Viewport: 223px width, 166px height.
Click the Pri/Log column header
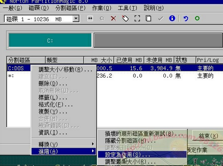(209, 60)
